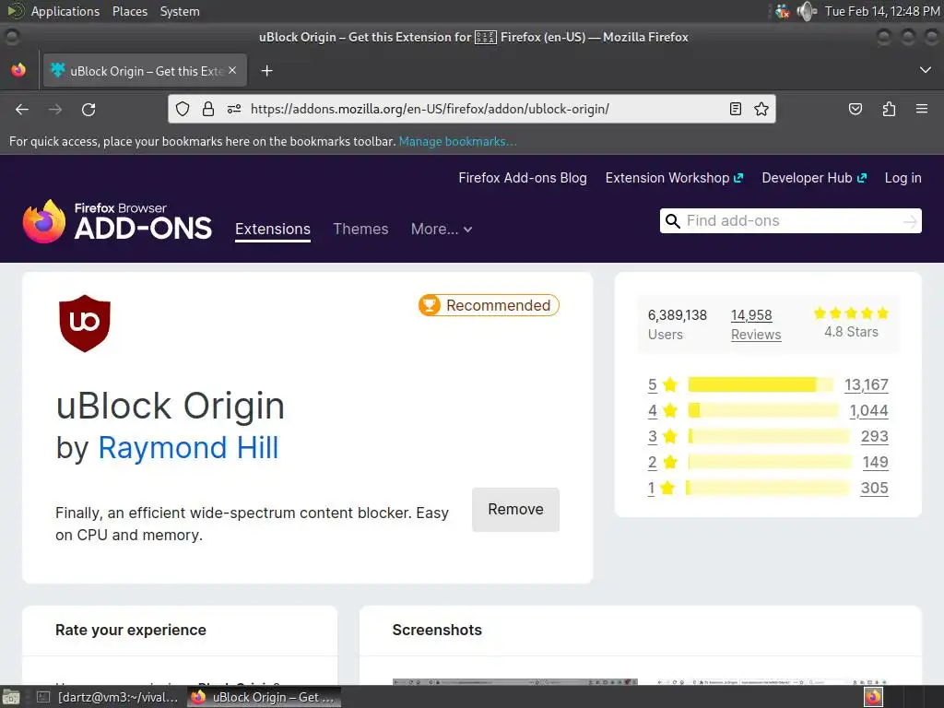Click the clock showing Tue Feb 14, 12:48 PM
The height and width of the screenshot is (708, 944).
point(882,11)
